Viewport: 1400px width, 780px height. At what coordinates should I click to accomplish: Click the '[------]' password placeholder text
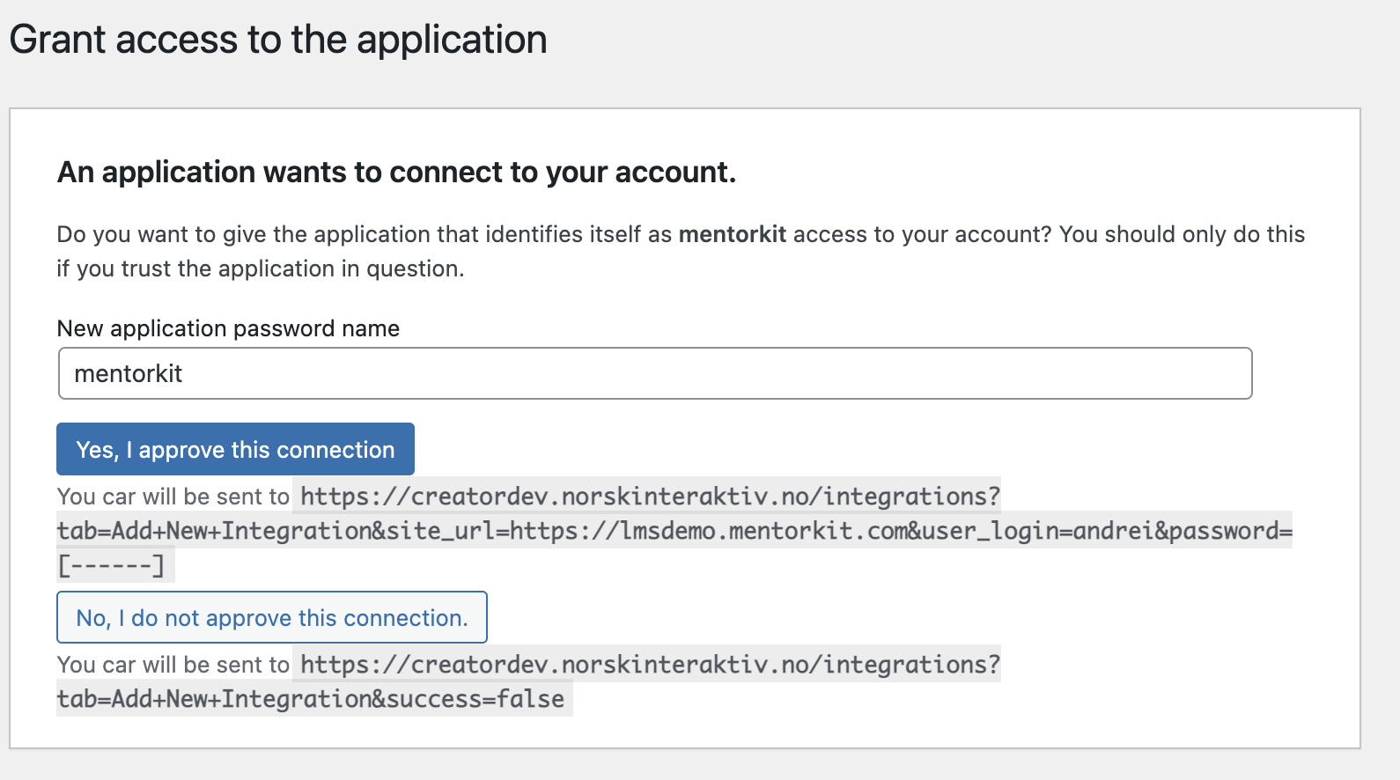(111, 565)
